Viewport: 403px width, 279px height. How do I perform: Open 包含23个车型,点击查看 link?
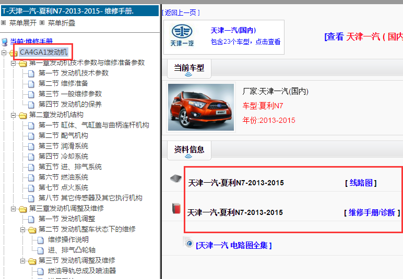tap(245, 42)
